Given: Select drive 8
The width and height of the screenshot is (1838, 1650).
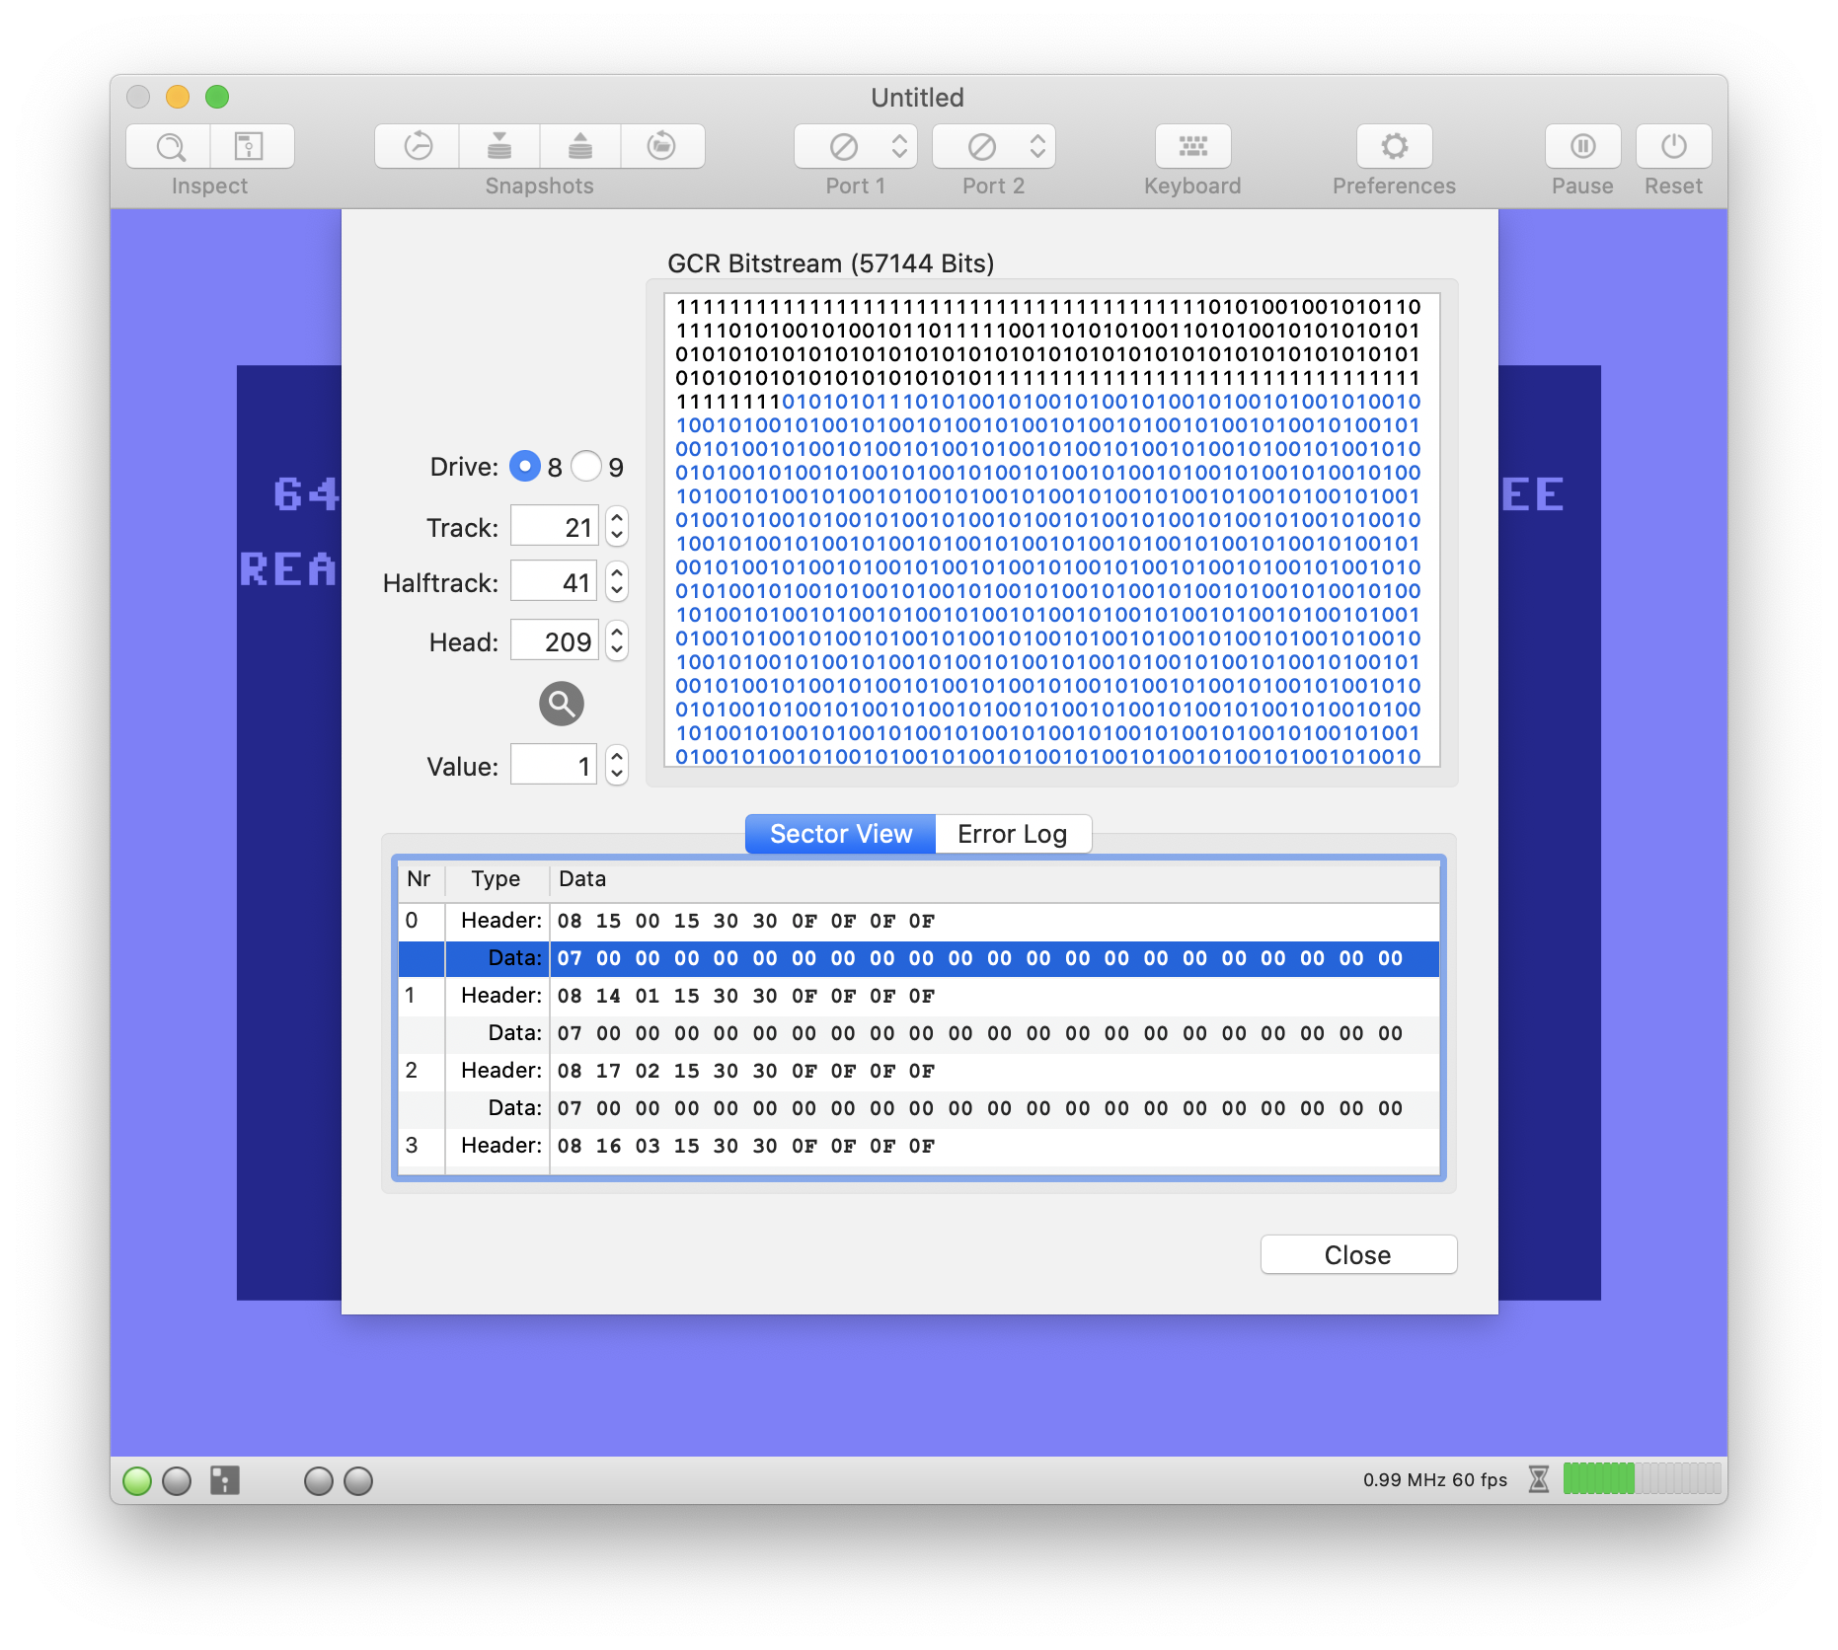Looking at the screenshot, I should pyautogui.click(x=526, y=466).
